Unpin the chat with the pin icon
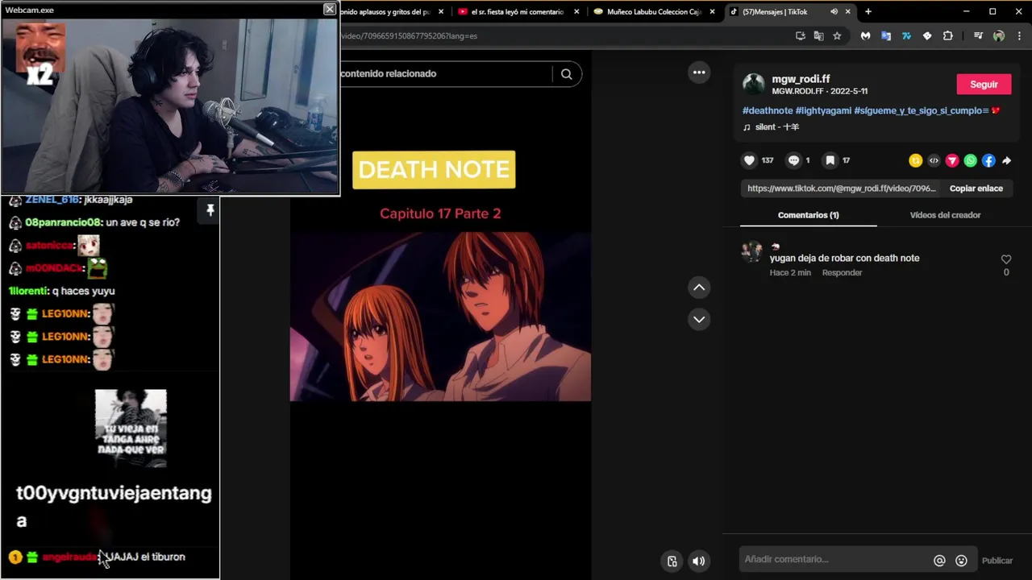Image resolution: width=1032 pixels, height=580 pixels. pos(210,210)
